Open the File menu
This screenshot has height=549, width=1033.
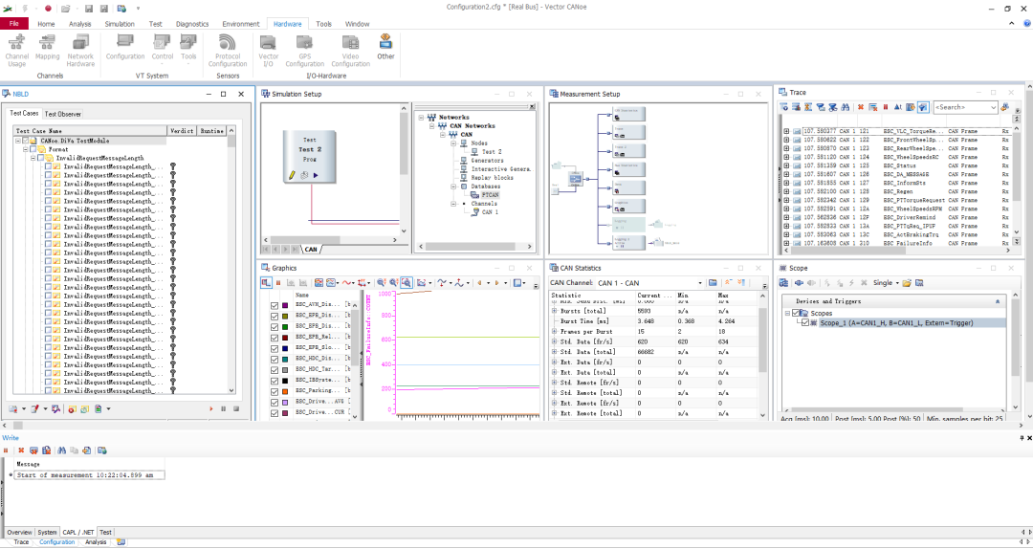click(x=14, y=24)
